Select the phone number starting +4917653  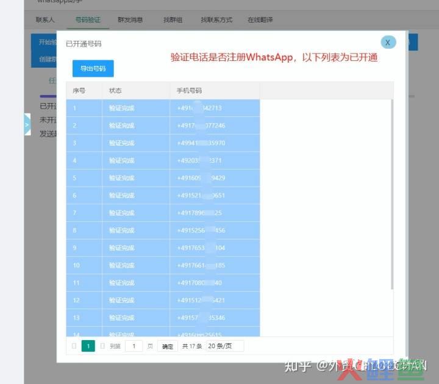201,247
